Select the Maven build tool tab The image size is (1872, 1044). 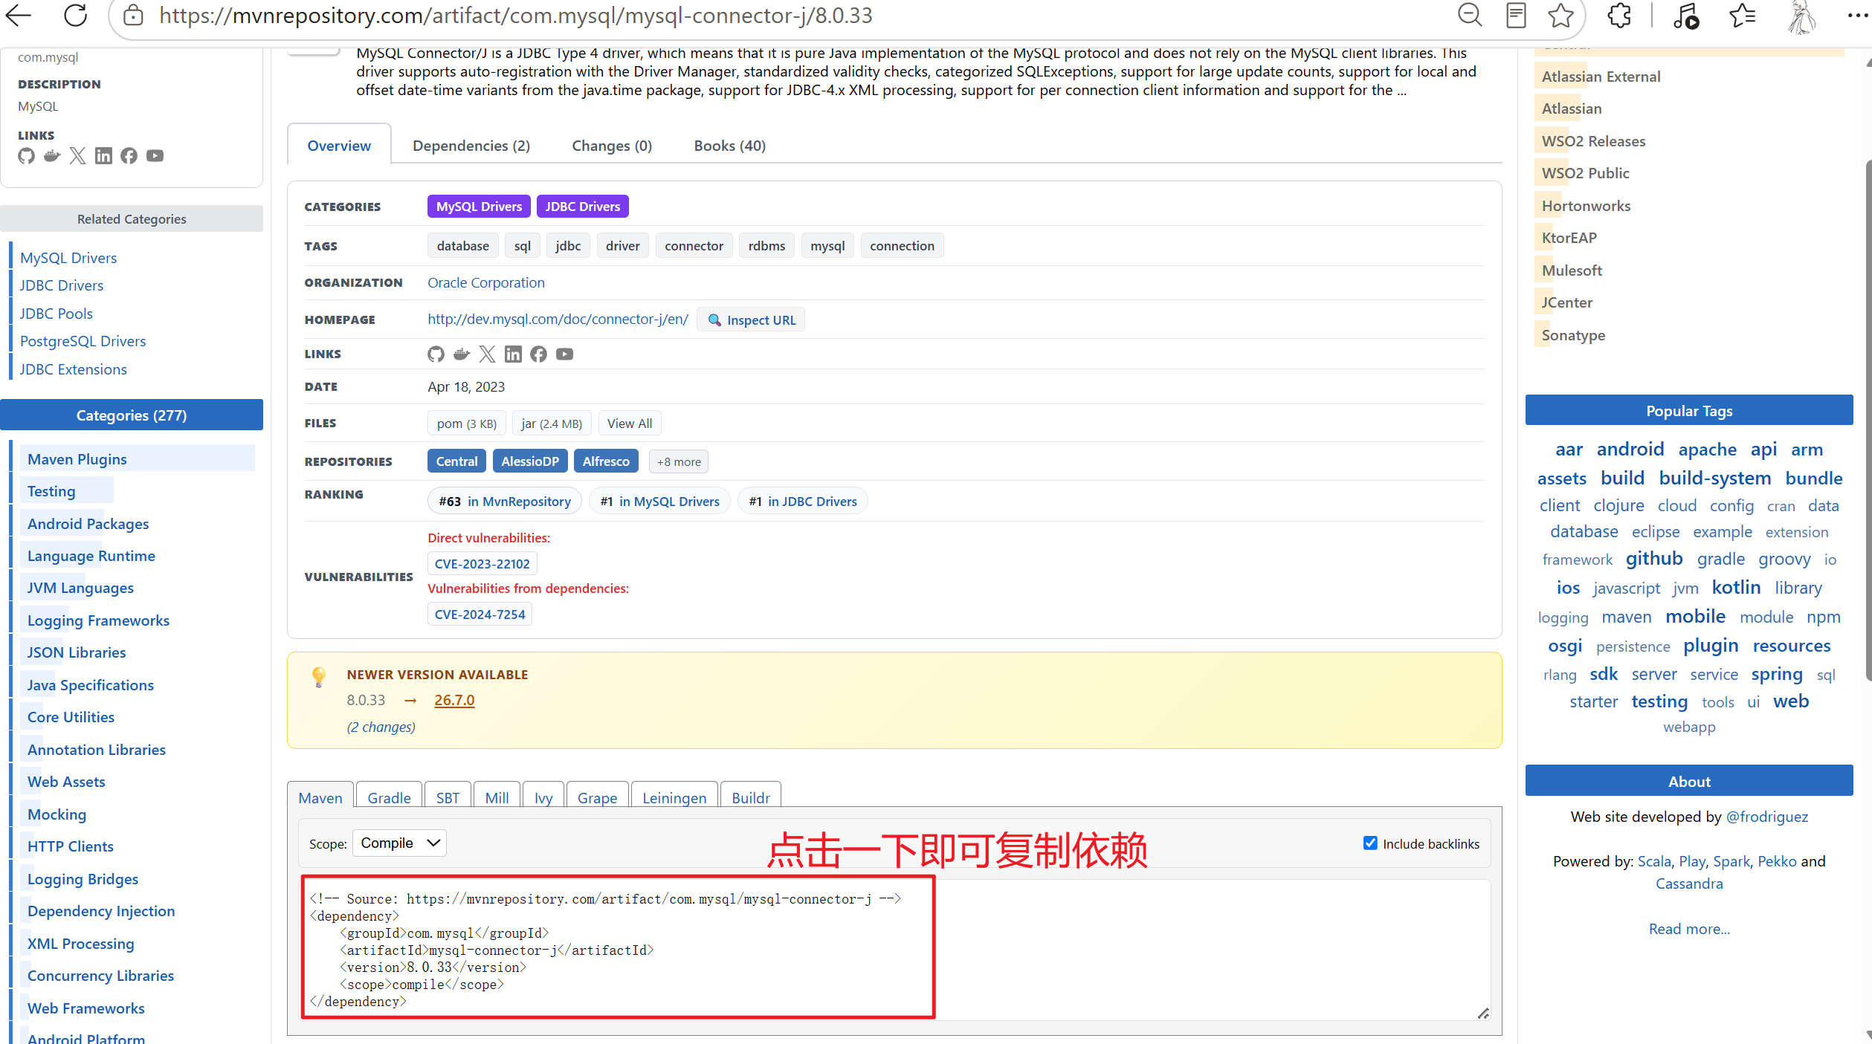pos(320,797)
